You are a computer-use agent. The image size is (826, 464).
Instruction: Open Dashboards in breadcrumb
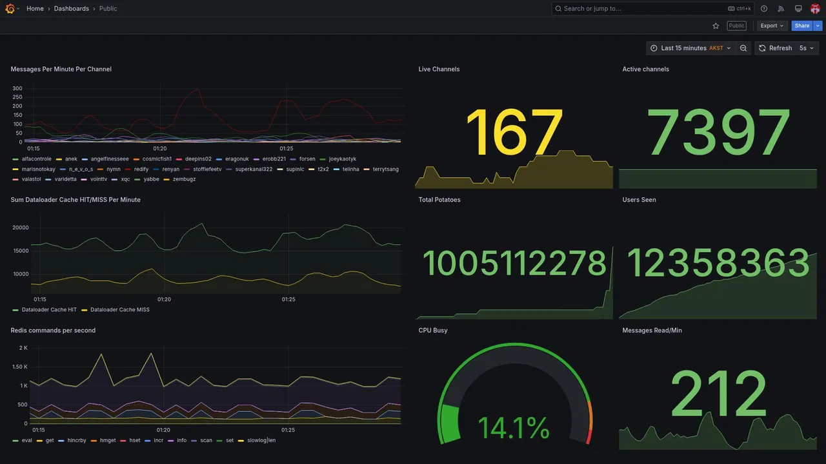[72, 8]
